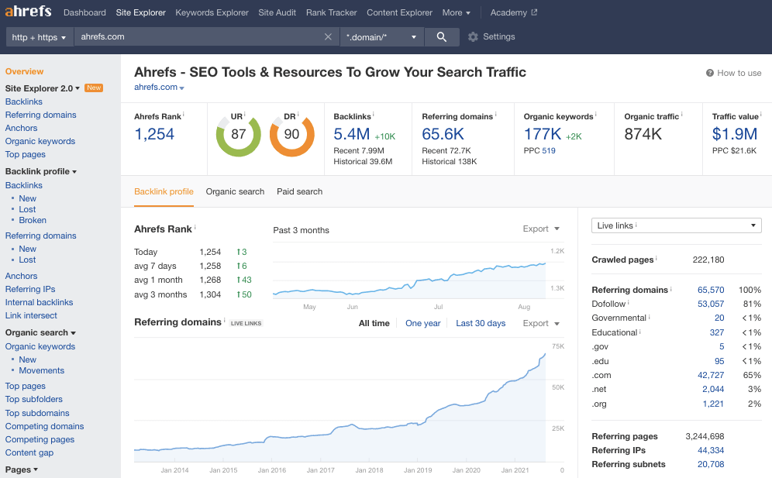The height and width of the screenshot is (478, 772).
Task: Clear the search field using the X icon
Action: coord(328,36)
